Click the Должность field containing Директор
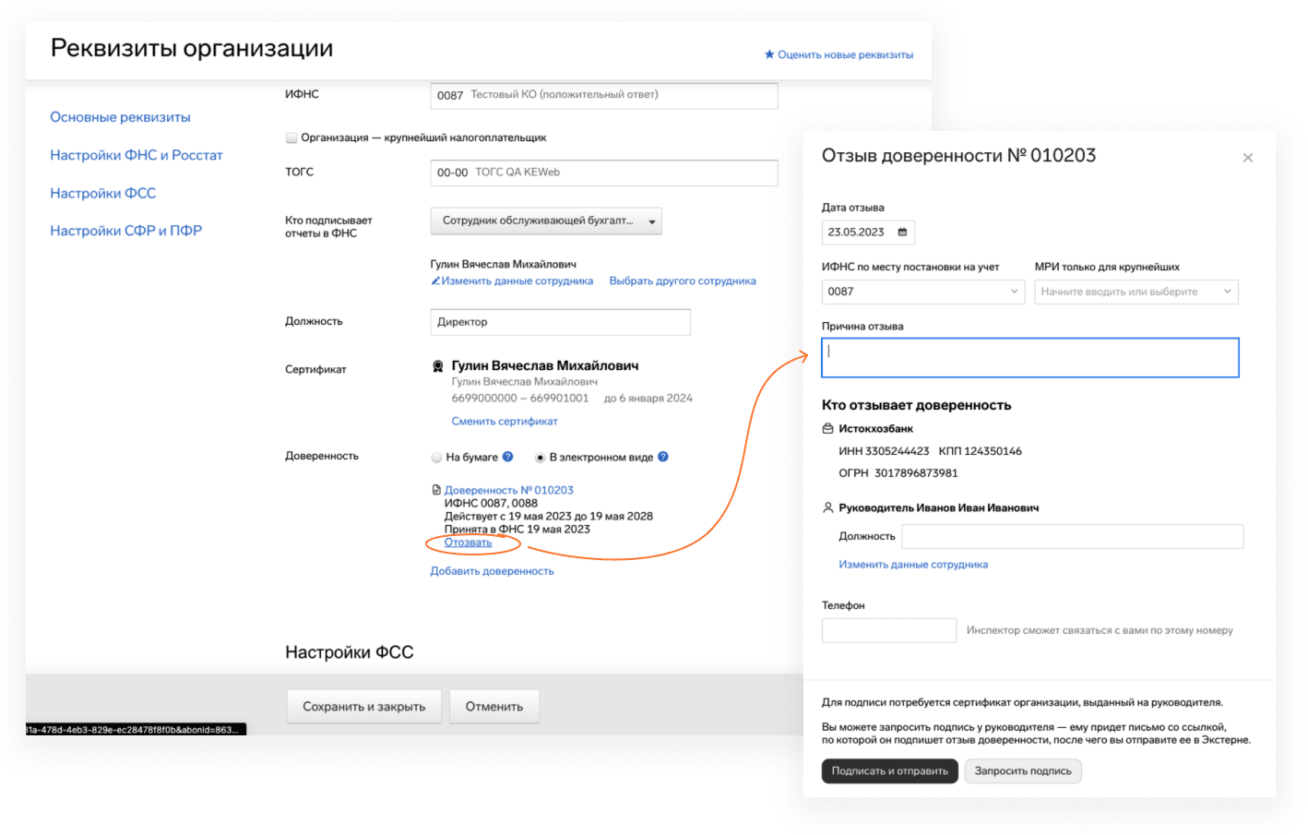1308x835 pixels. 561,322
